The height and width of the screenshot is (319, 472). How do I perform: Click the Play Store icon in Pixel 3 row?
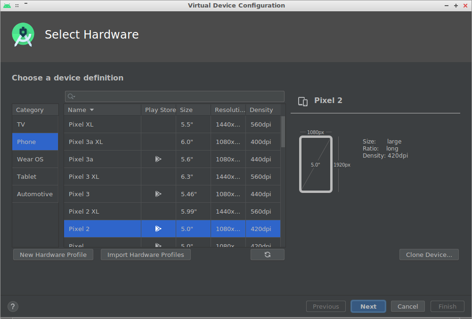click(x=158, y=194)
